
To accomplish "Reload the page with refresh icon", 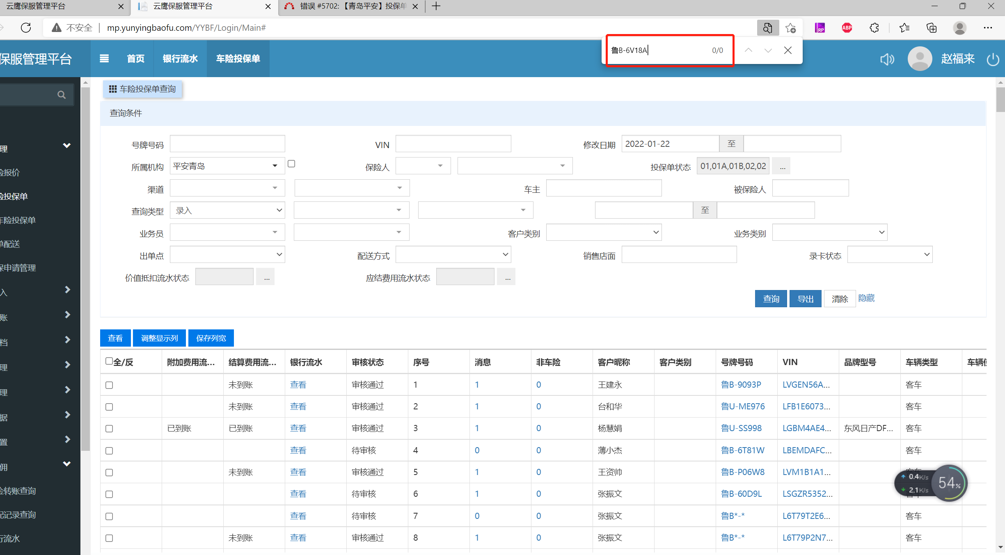I will 26,28.
